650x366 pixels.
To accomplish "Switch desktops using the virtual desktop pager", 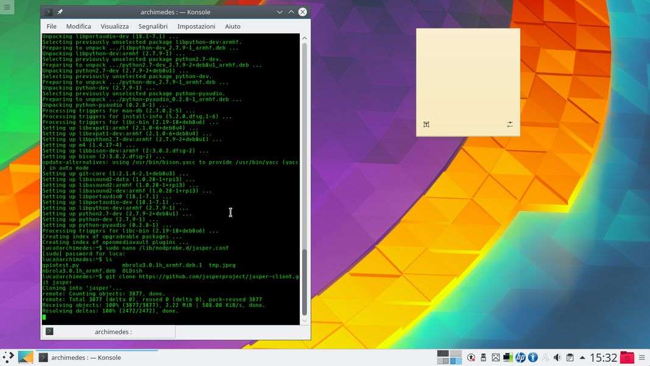I will coord(449,357).
